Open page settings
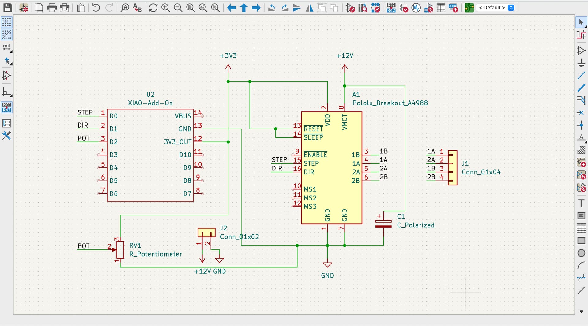 [x=39, y=8]
